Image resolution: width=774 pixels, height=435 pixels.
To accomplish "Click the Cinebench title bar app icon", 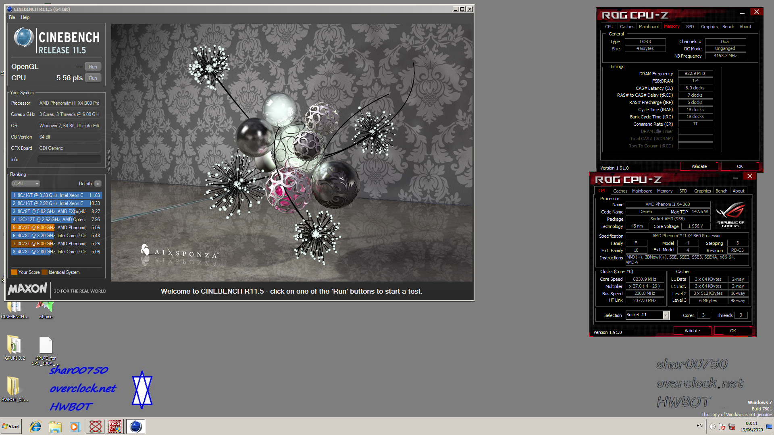I will point(10,9).
